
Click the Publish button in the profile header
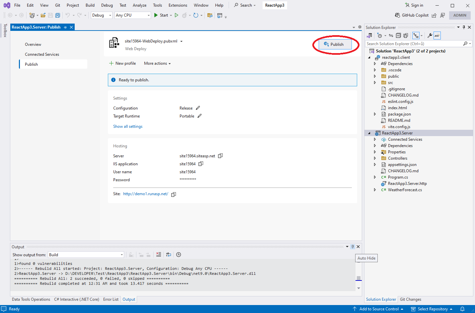click(x=335, y=44)
